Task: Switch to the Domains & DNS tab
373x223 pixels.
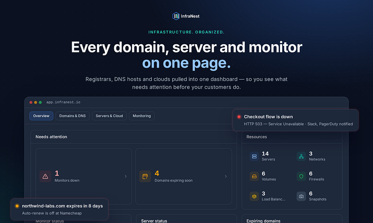Action: (x=73, y=116)
